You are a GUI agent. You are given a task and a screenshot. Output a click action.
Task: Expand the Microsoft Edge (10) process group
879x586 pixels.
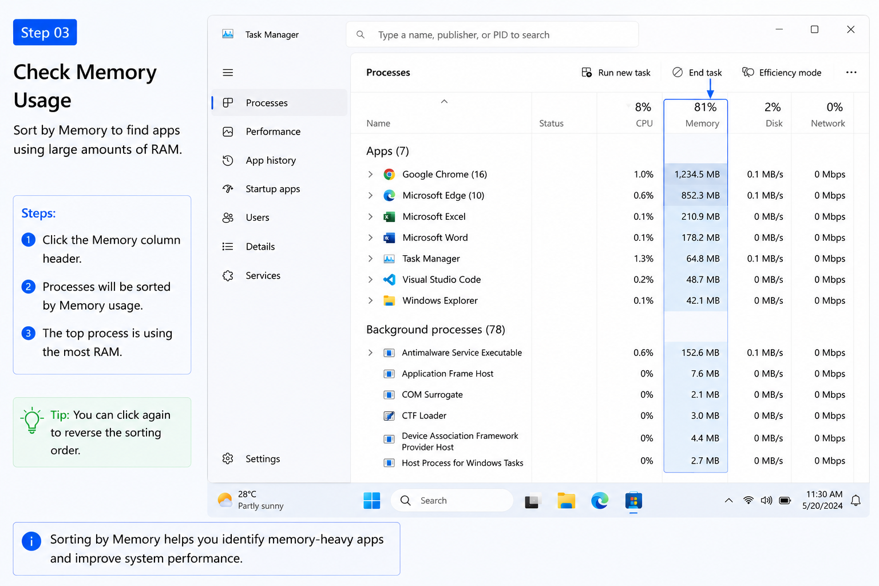click(370, 196)
